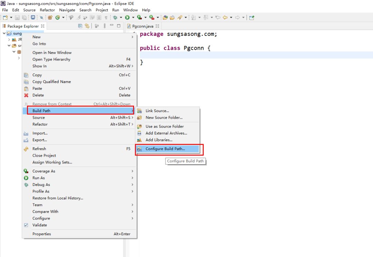Select the Pgconn.java editor tab
This screenshot has width=373, height=257.
(x=143, y=26)
